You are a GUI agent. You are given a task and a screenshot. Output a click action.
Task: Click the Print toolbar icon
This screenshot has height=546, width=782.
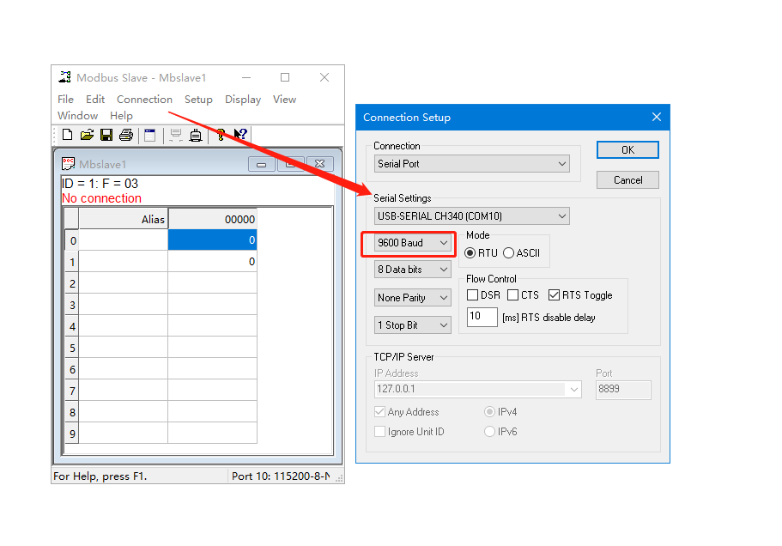click(x=126, y=135)
